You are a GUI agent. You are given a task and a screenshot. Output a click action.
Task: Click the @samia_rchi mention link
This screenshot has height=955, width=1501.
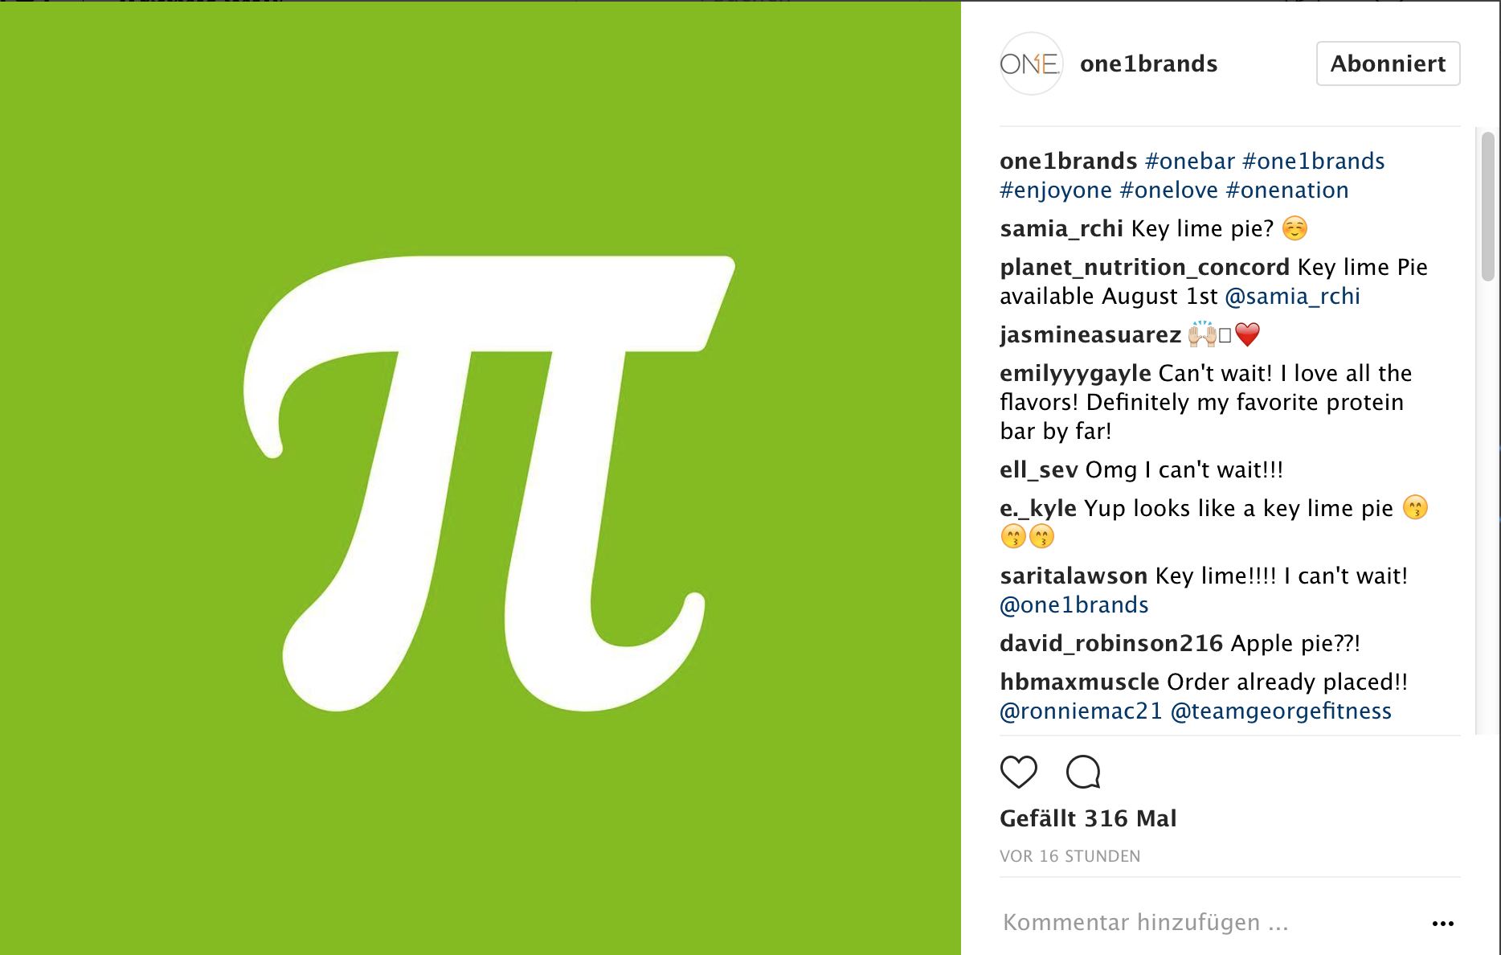1292,296
